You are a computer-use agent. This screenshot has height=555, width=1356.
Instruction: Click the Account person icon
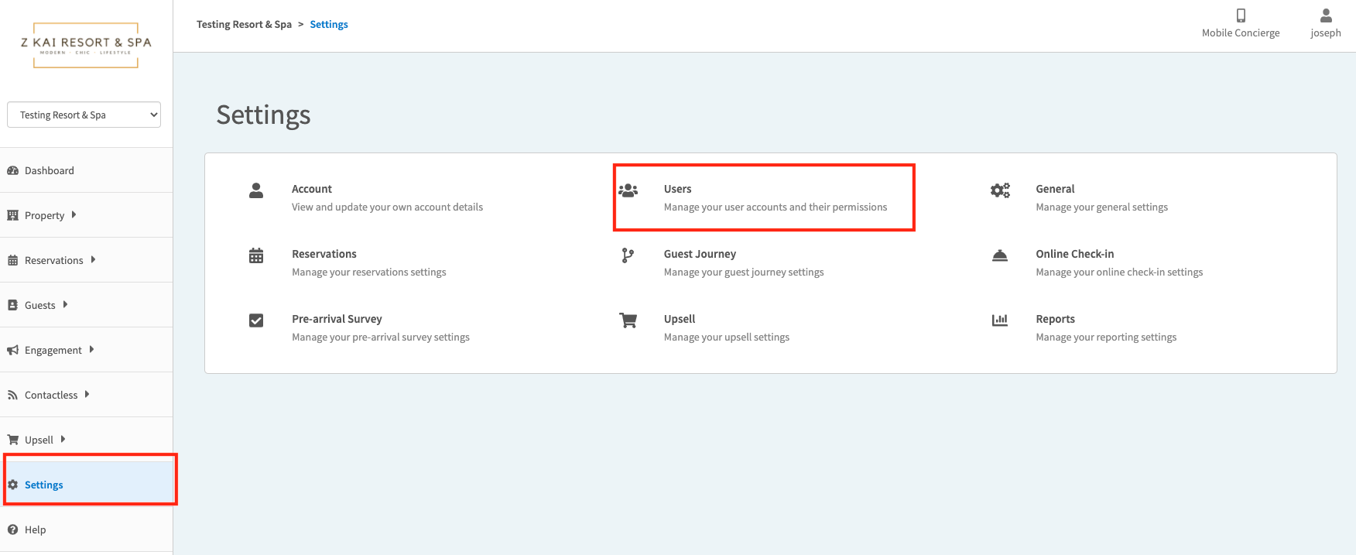coord(256,190)
